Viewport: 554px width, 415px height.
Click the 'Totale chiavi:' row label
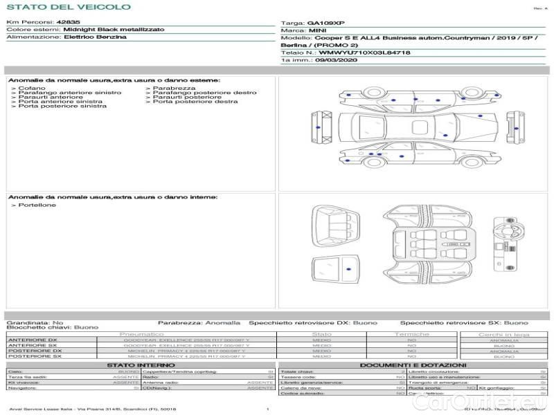(297, 371)
